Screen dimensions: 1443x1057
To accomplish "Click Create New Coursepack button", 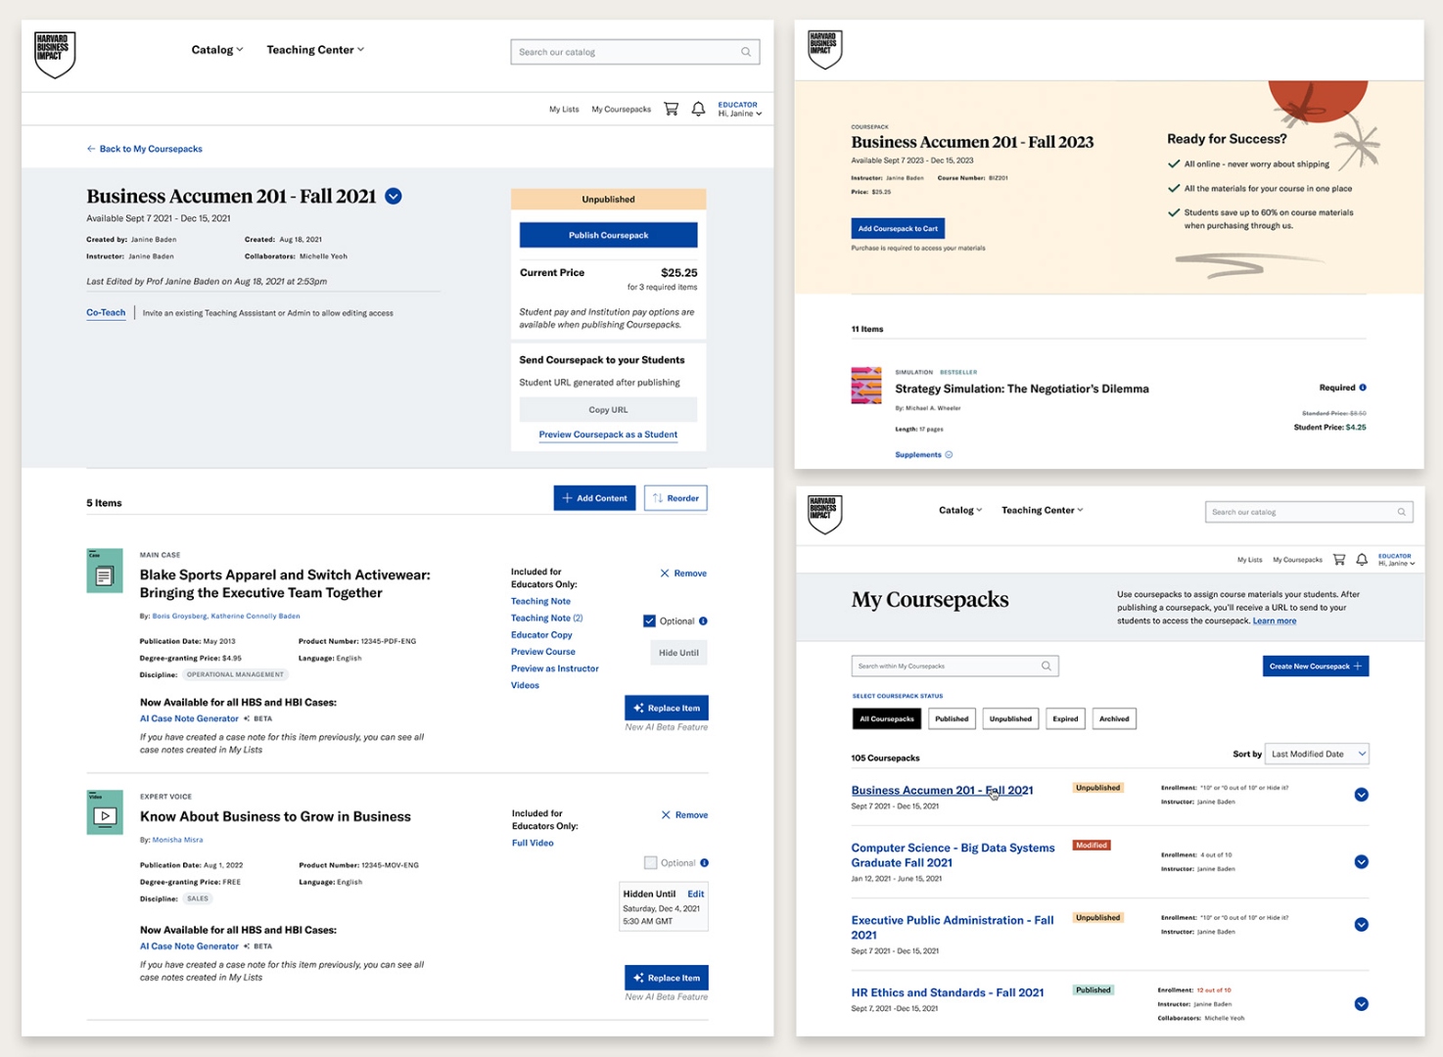I will tap(1316, 666).
